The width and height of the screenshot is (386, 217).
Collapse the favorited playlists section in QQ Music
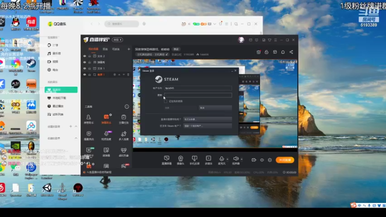coord(76,138)
